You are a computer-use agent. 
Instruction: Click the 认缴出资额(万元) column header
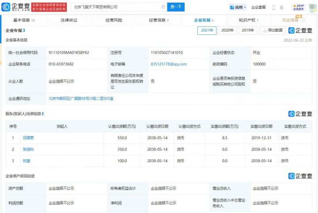(x=122, y=126)
